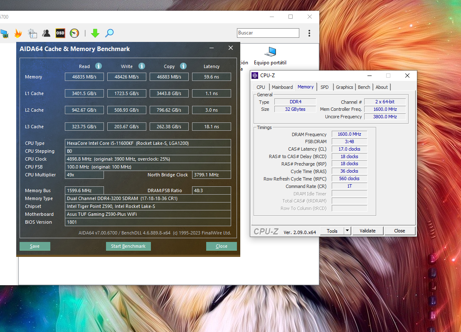Click the BIOS Version field 1801
The width and height of the screenshot is (461, 332).
tap(148, 222)
